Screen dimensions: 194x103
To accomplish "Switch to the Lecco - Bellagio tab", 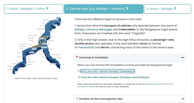I will [167, 9].
